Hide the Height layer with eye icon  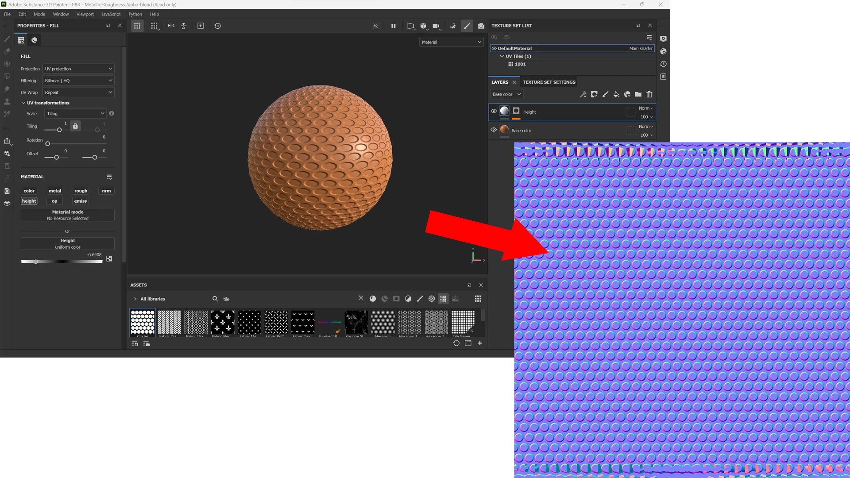[x=494, y=112]
